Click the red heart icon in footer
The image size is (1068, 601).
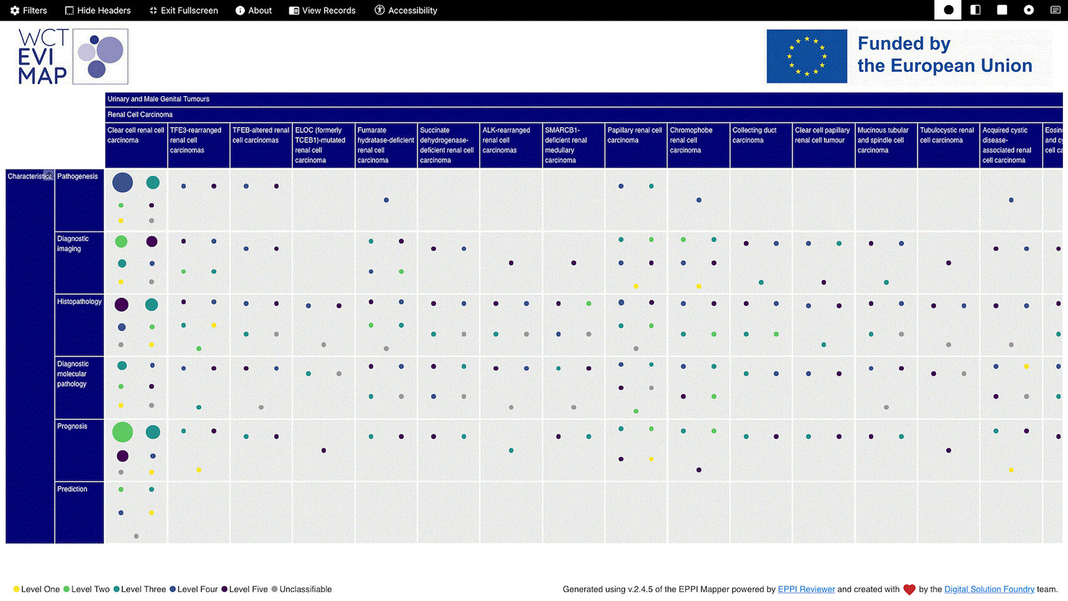click(909, 589)
